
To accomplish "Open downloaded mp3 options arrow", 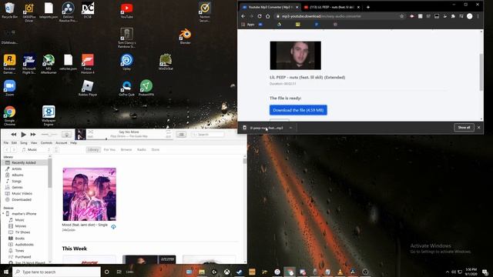I will point(290,128).
